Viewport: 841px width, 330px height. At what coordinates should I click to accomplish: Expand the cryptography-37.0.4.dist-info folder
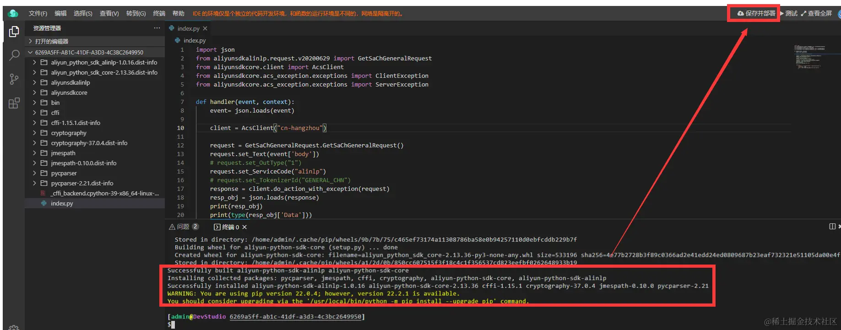click(x=95, y=143)
